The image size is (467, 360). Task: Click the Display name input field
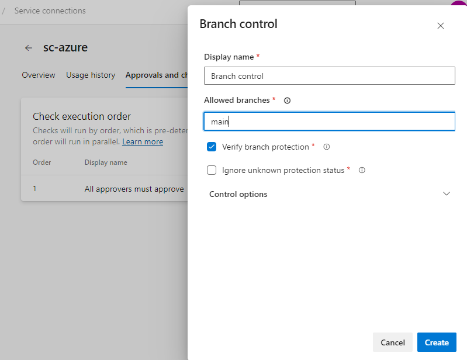(330, 76)
